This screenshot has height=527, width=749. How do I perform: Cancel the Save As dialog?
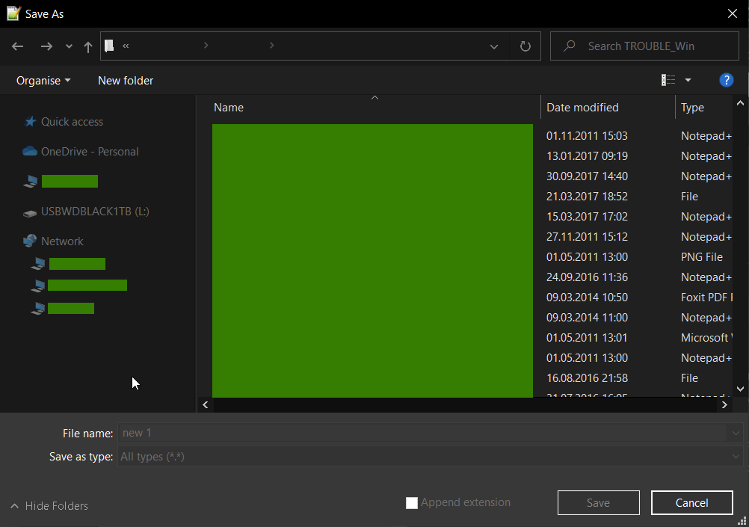[691, 502]
